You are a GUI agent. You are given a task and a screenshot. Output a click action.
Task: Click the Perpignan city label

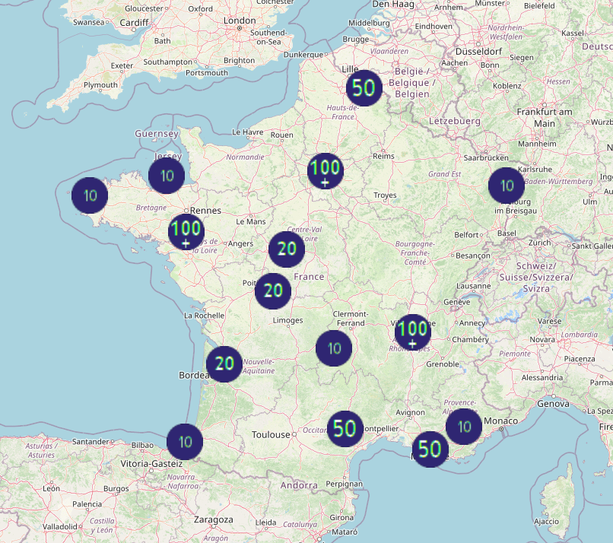click(344, 484)
